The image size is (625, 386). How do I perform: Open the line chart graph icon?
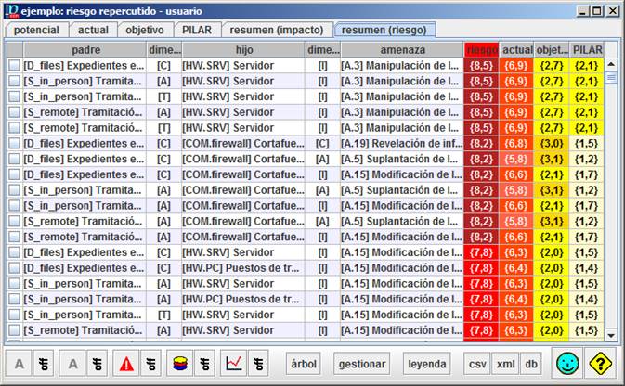[236, 364]
